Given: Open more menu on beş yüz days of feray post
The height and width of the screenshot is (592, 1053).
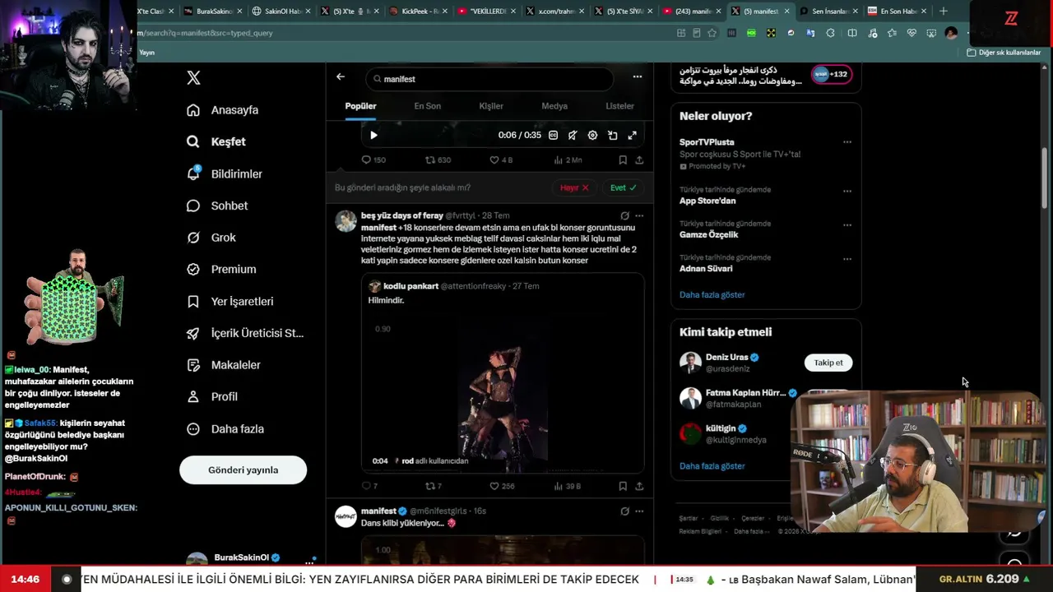Looking at the screenshot, I should 639,215.
